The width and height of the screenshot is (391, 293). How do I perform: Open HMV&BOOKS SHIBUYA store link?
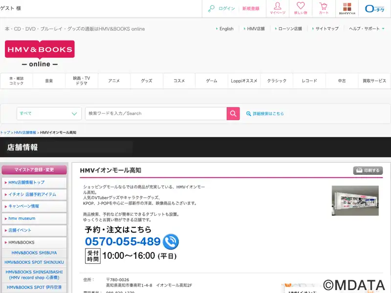tap(34, 253)
